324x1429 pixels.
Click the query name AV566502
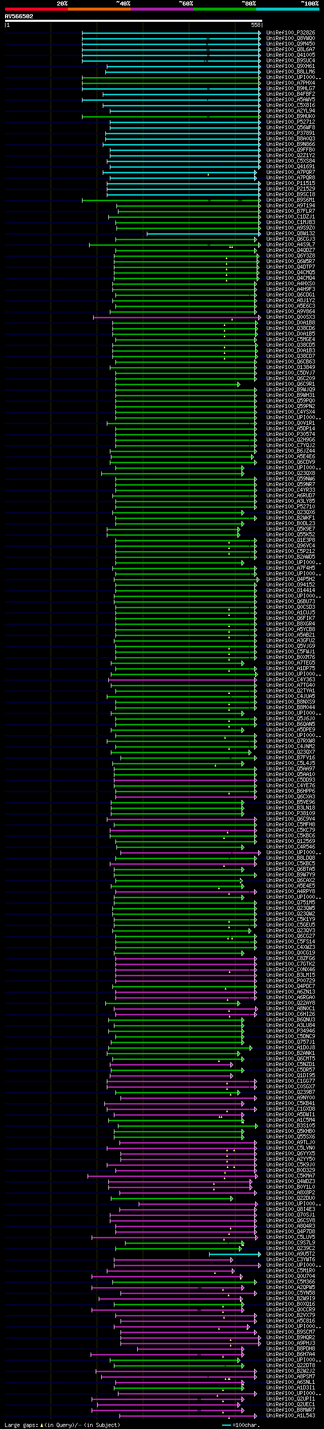(19, 16)
